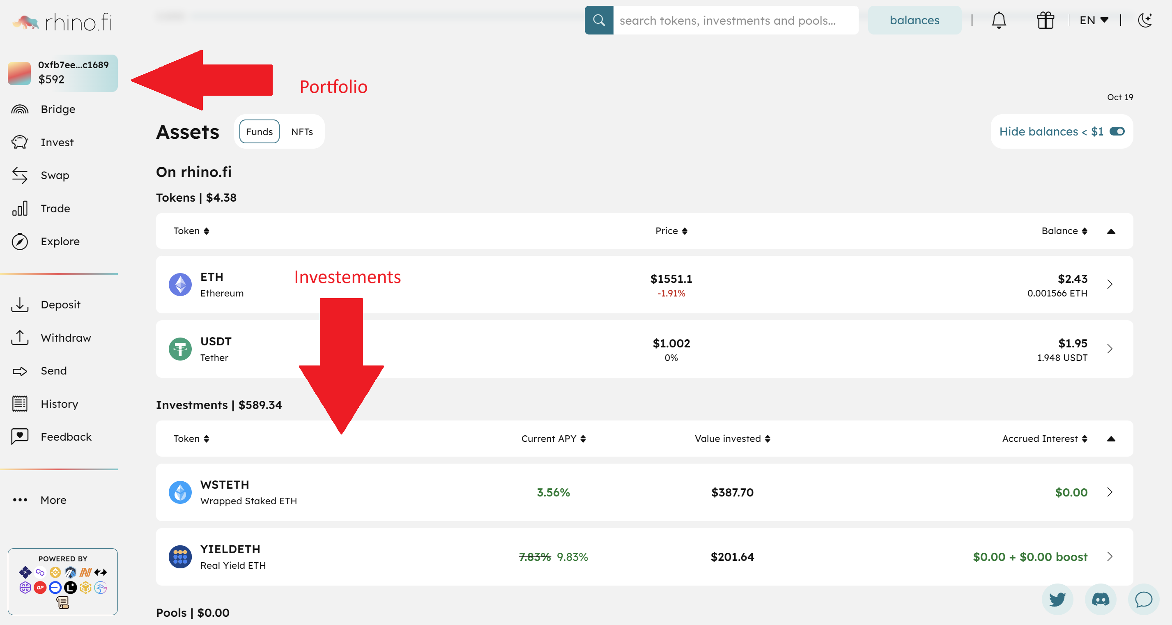Viewport: 1172px width, 625px height.
Task: Open the More sidebar menu
Action: tap(53, 500)
